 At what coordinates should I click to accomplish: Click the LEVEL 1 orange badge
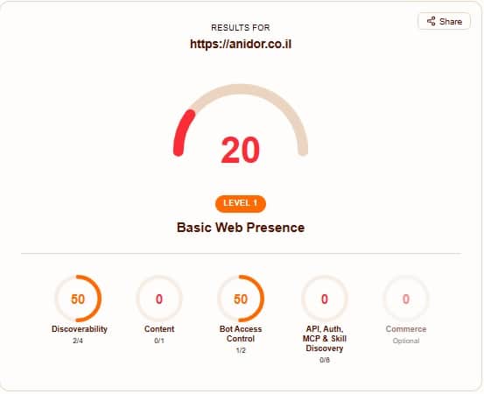[241, 203]
